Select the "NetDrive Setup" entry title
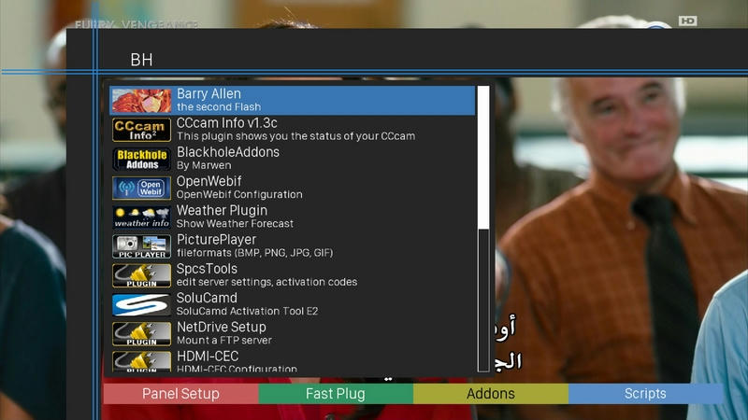 [x=222, y=328]
